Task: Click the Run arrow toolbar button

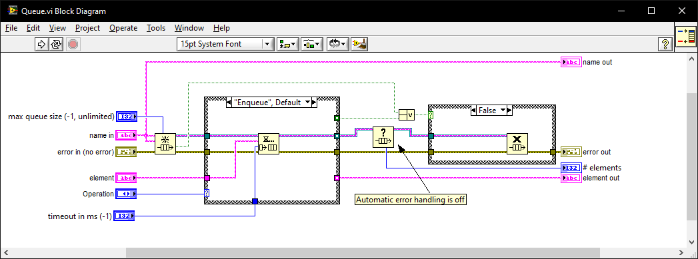Action: point(41,44)
